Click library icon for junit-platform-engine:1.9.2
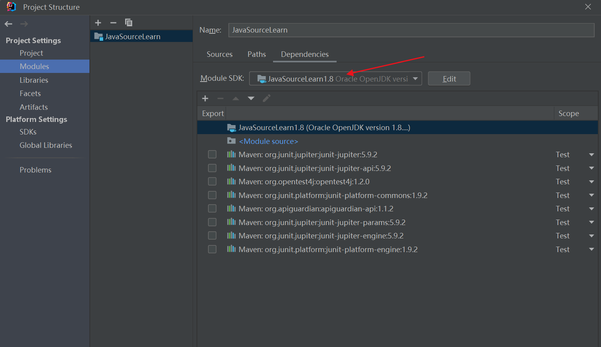Screen dimensions: 601x347 click(x=231, y=249)
